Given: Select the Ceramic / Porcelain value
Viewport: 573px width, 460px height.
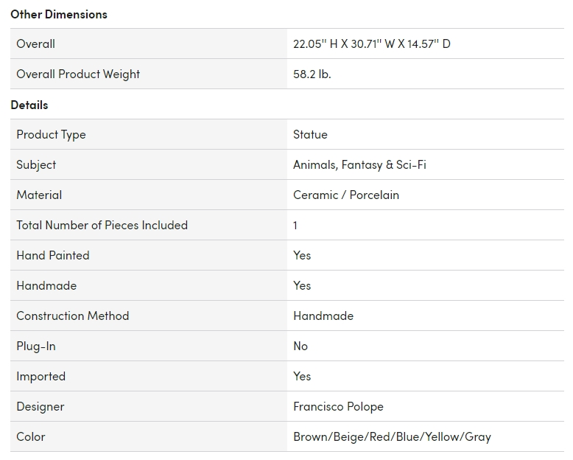Looking at the screenshot, I should pos(346,195).
